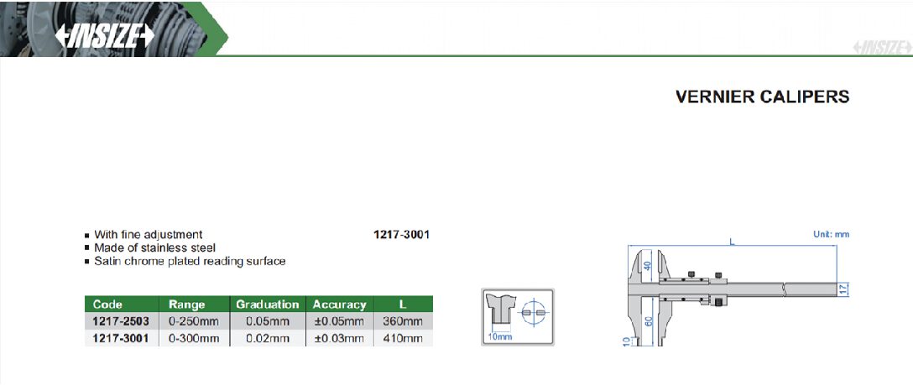The image size is (913, 385).
Task: Click the 17 beam width dimension label
Action: click(844, 290)
